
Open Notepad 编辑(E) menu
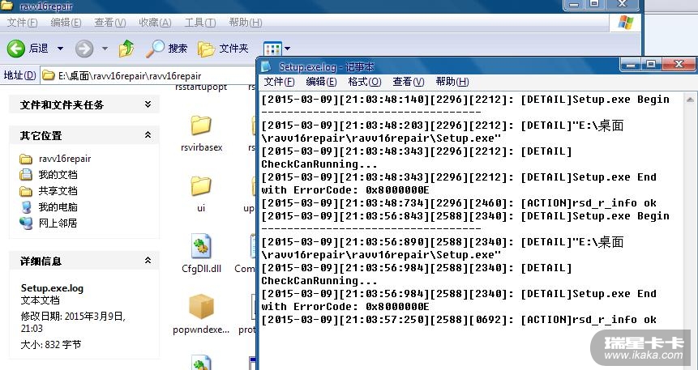(x=321, y=82)
